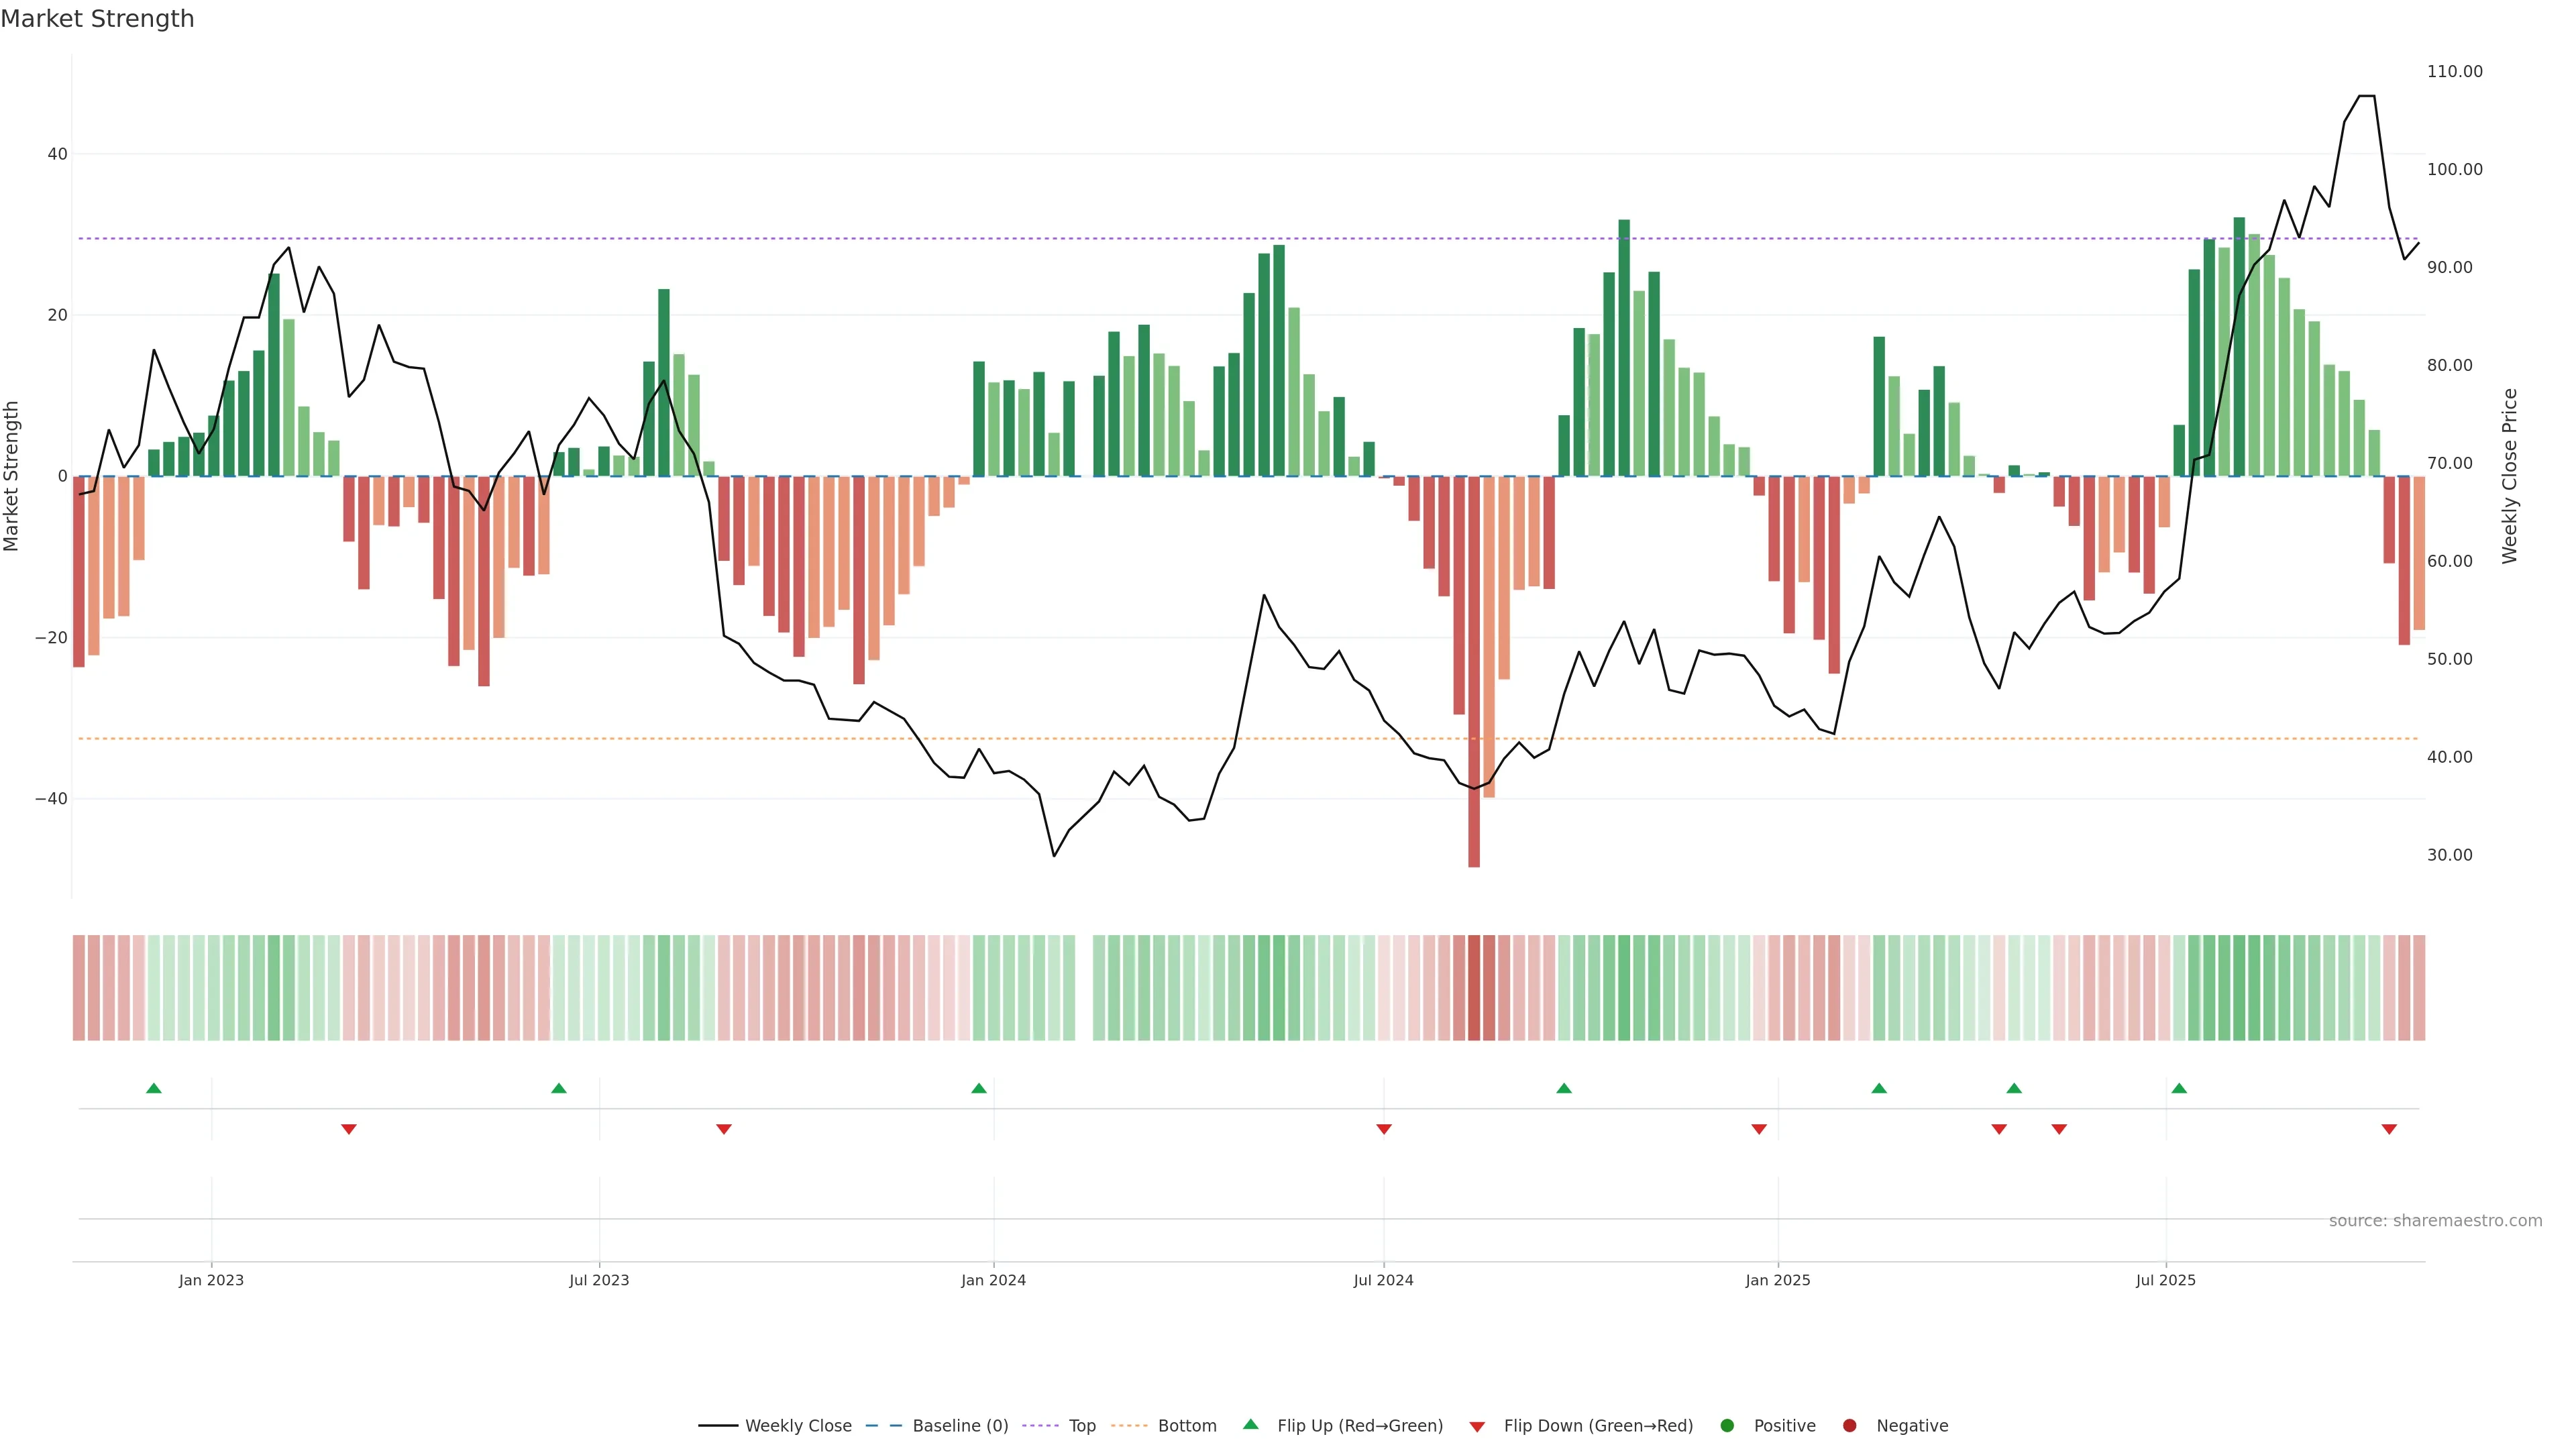
Task: Click the Negative red circle legend icon
Action: [1849, 1426]
